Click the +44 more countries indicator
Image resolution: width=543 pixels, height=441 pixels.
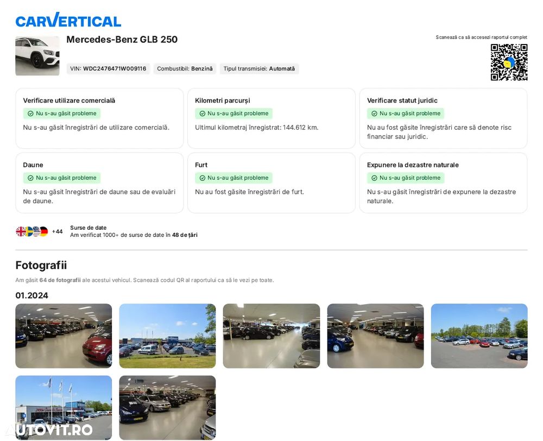57,231
